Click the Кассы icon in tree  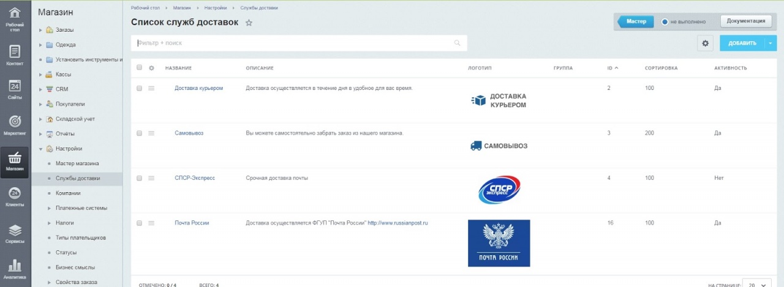(49, 75)
